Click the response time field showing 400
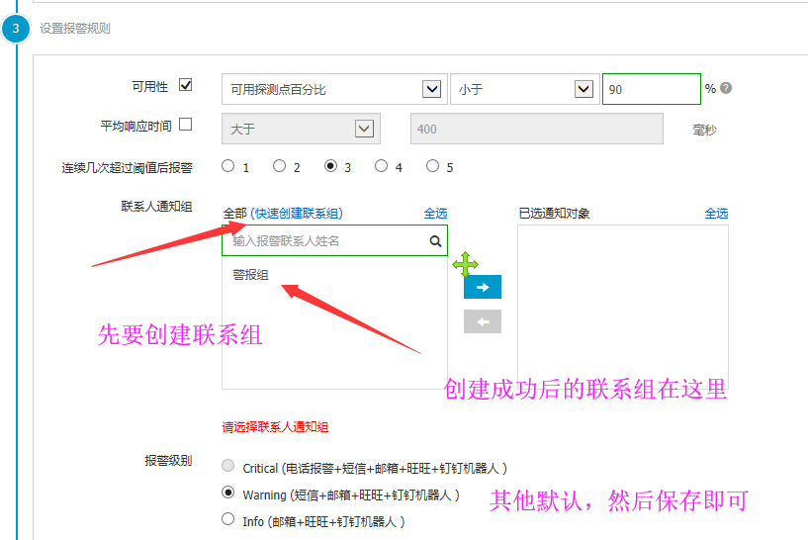This screenshot has height=540, width=808. pos(536,129)
